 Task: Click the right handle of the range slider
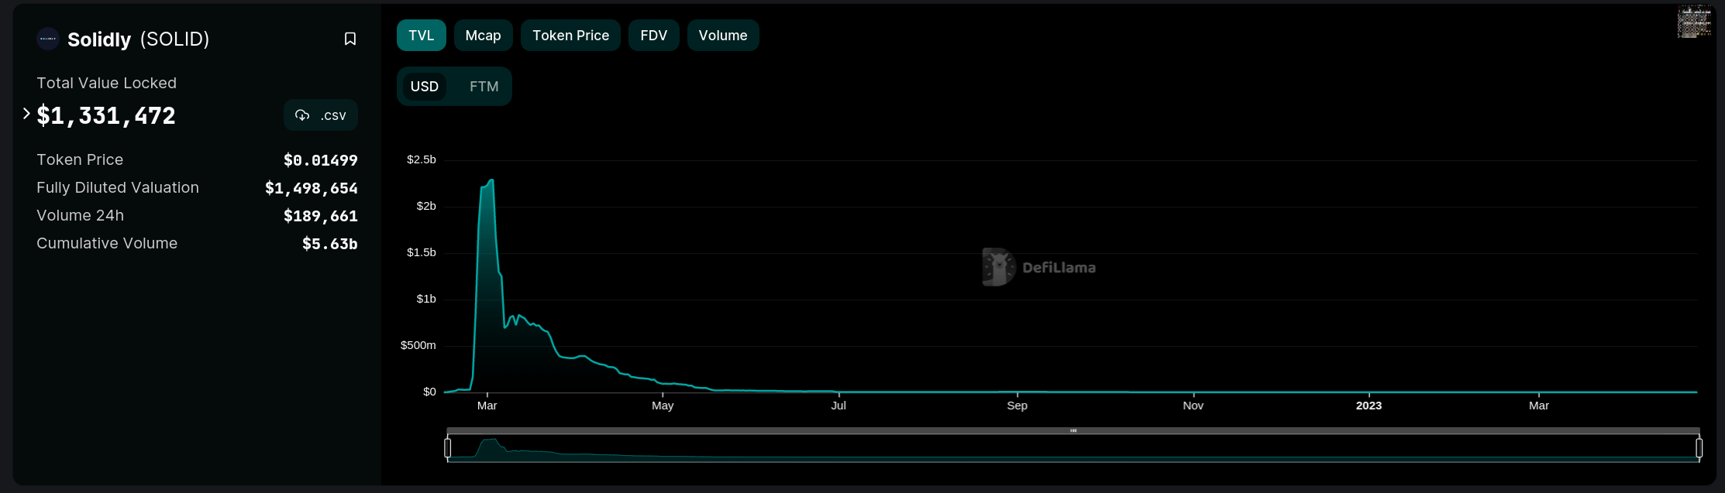point(1699,447)
